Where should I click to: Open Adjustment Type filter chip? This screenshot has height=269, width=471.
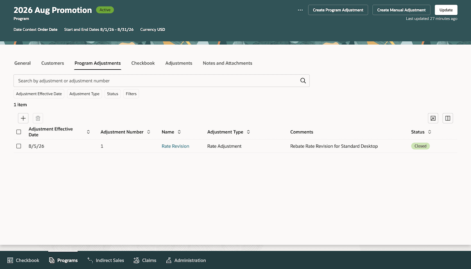click(x=84, y=94)
